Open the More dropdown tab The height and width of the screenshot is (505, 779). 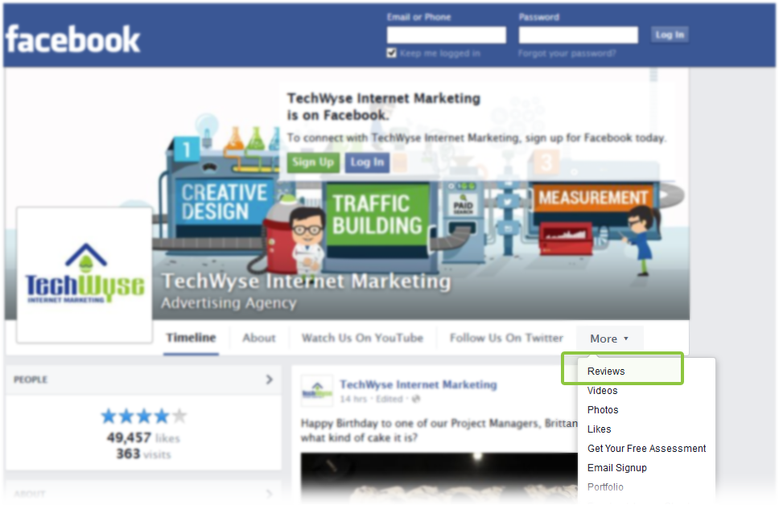point(609,339)
